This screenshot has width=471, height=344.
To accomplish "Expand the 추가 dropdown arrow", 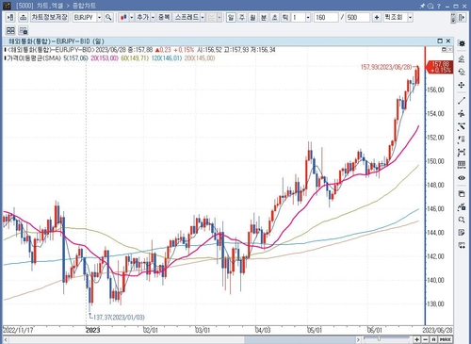I will tap(153, 17).
